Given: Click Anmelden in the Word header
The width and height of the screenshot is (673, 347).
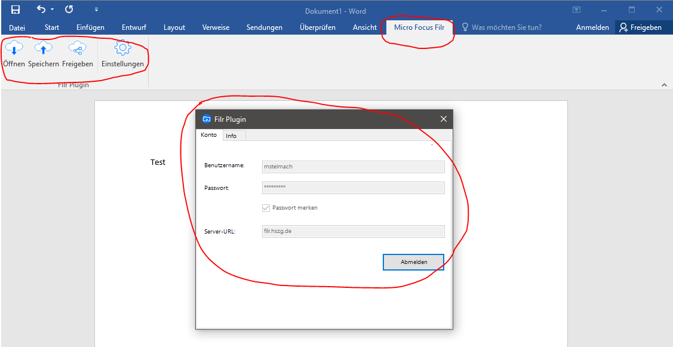Looking at the screenshot, I should click(592, 27).
